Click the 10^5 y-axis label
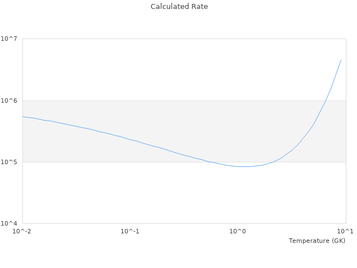The width and height of the screenshot is (357, 268). pyautogui.click(x=9, y=162)
